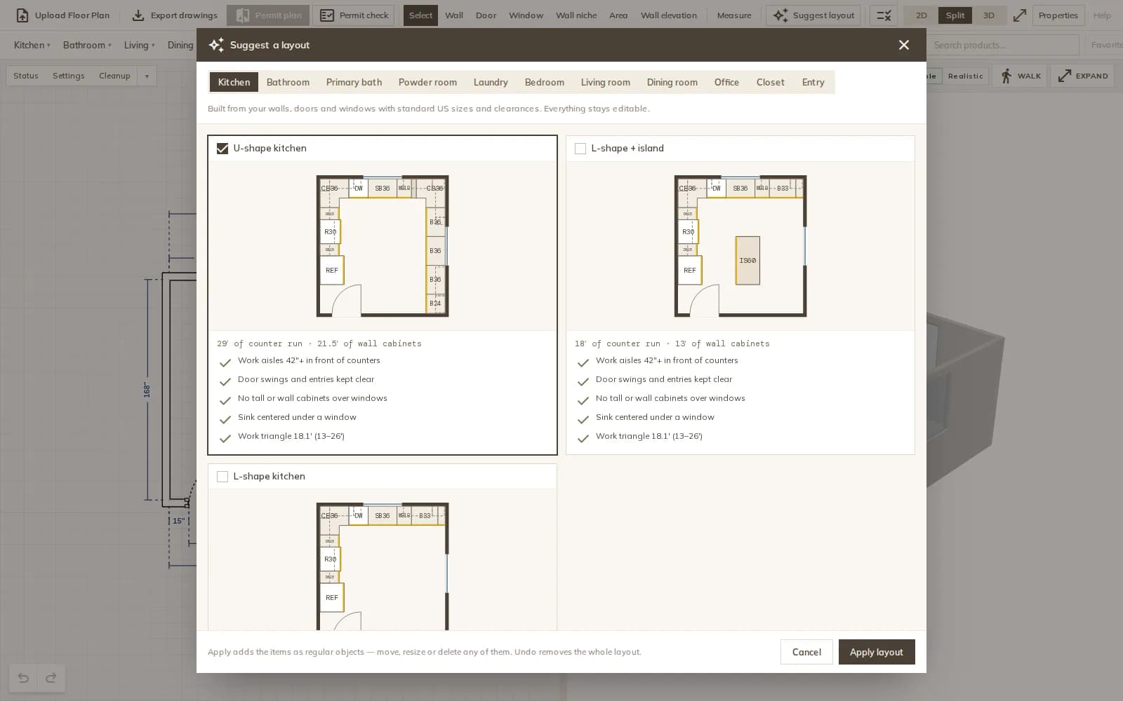Viewport: 1123px width, 701px height.
Task: Click the EXPAND view arrow icon
Action: click(1065, 76)
